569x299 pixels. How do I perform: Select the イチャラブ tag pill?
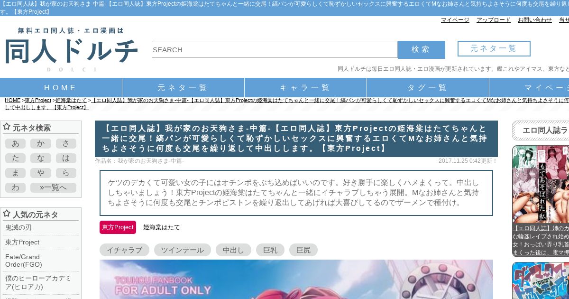(x=124, y=250)
